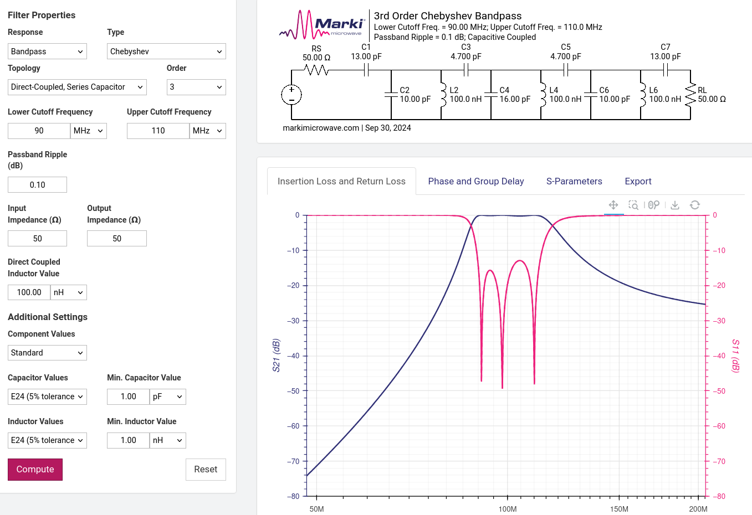This screenshot has height=515, width=752.
Task: Expand the Topology dropdown
Action: 78,87
